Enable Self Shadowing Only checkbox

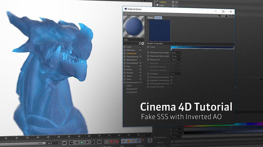click(171, 83)
